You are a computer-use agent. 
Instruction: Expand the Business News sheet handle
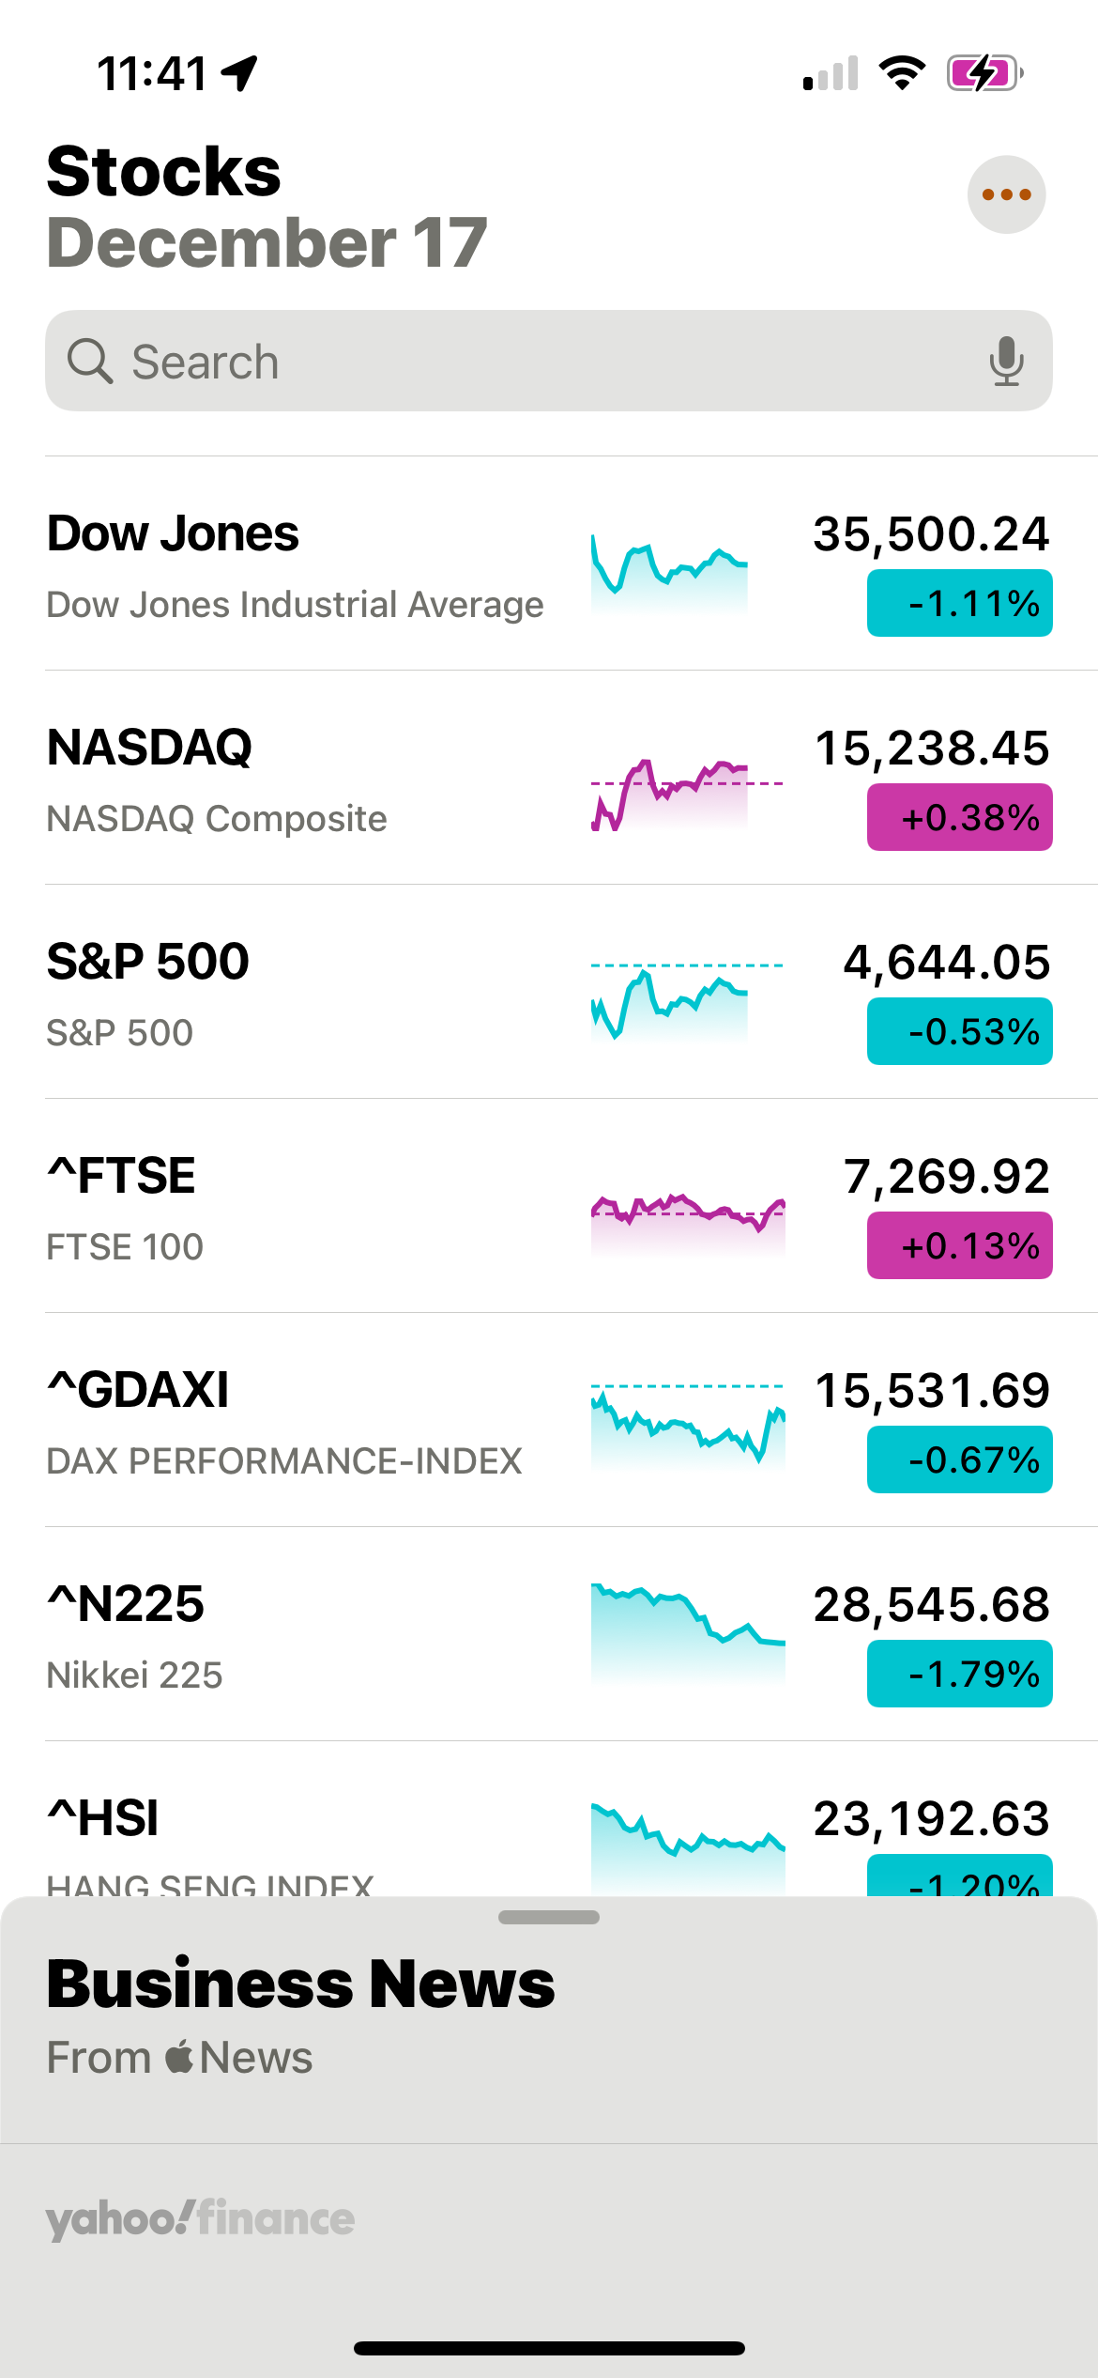coord(549,1917)
